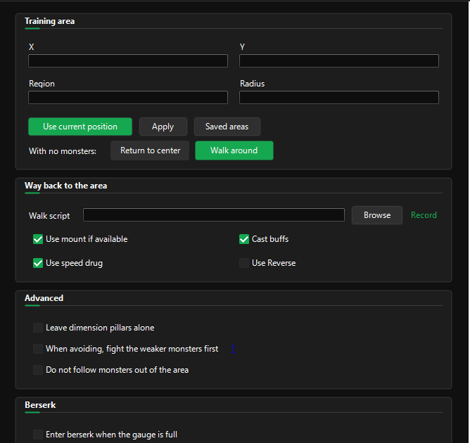470x443 pixels.
Task: Click the green Record link
Action: 424,215
